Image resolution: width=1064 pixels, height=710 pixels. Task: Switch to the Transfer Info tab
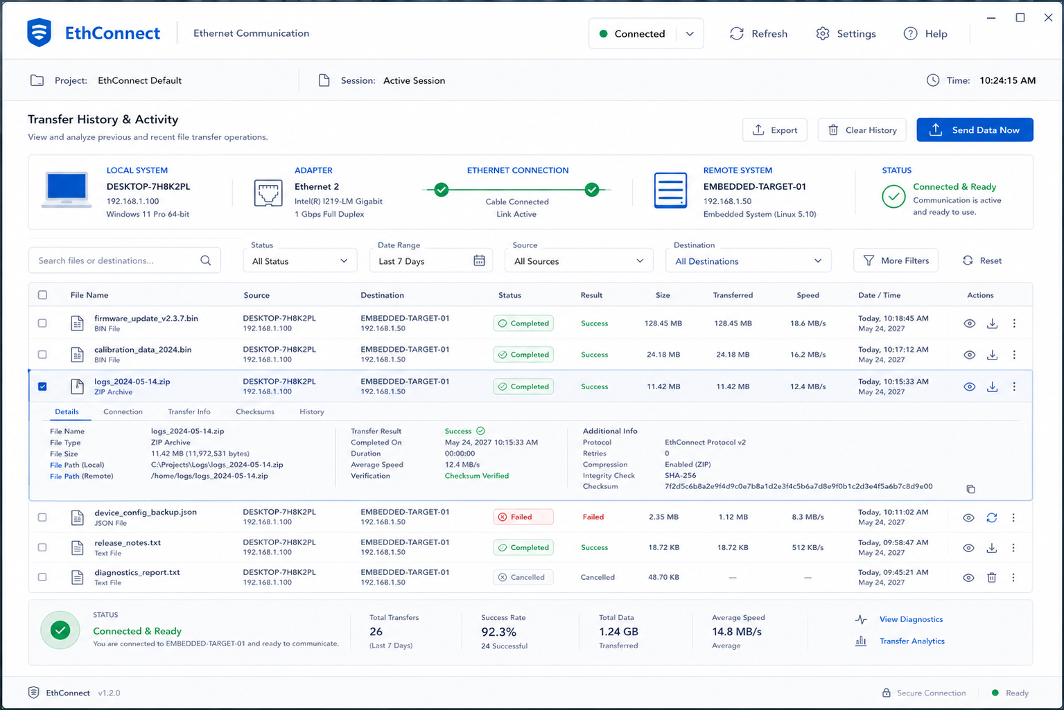coord(189,411)
